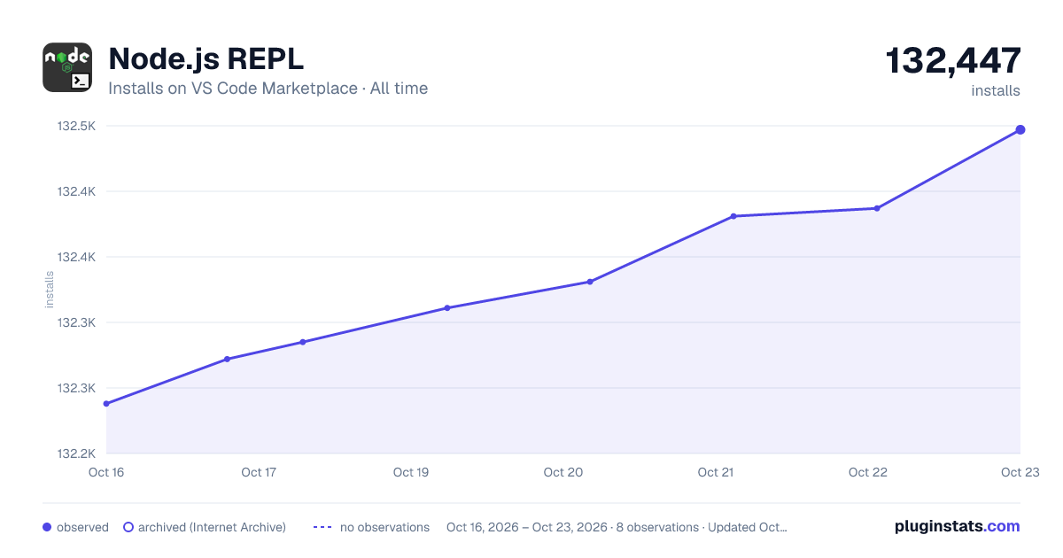Select the data point near Oct 20

pos(590,282)
